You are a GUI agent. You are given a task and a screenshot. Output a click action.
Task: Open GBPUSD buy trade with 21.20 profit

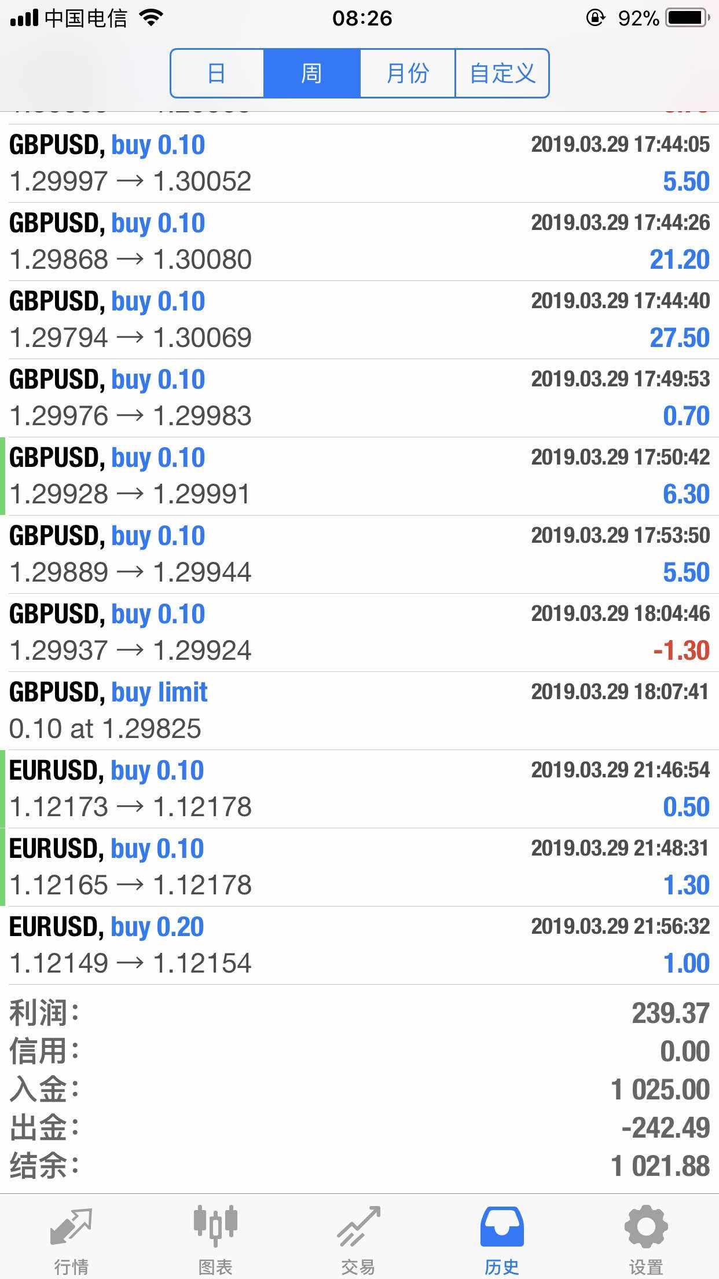pos(359,242)
